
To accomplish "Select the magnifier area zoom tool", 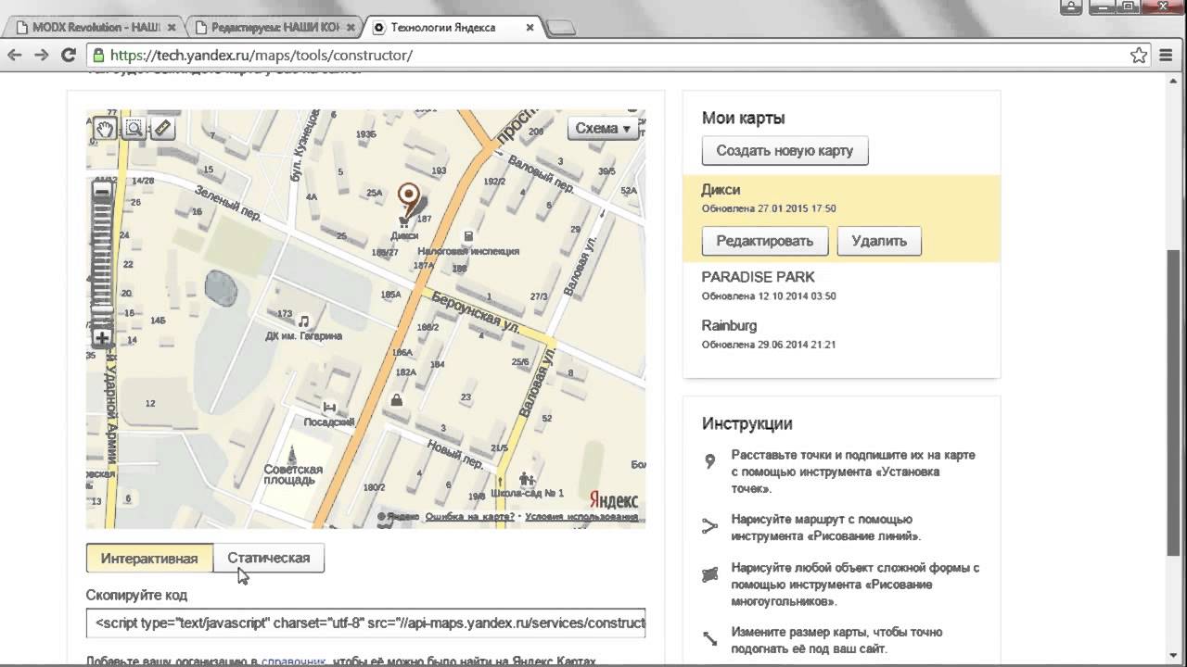I will pyautogui.click(x=134, y=129).
